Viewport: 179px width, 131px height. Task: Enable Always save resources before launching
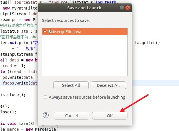click(x=45, y=97)
